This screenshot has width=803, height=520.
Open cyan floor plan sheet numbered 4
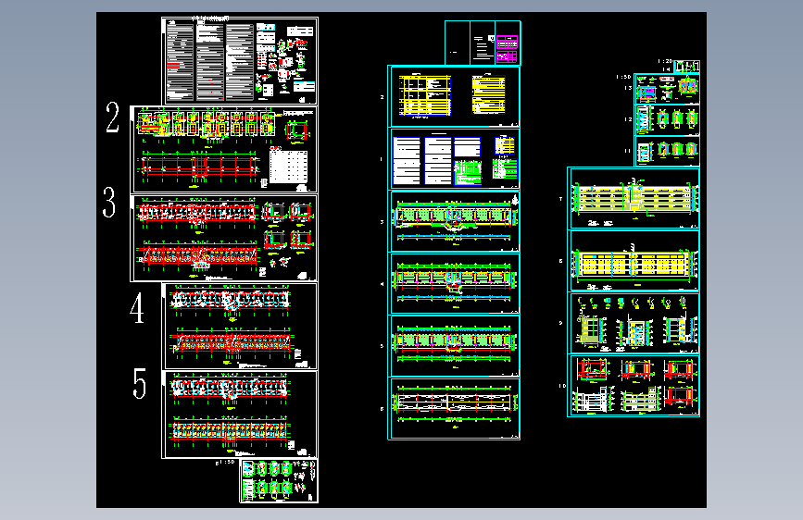454,283
